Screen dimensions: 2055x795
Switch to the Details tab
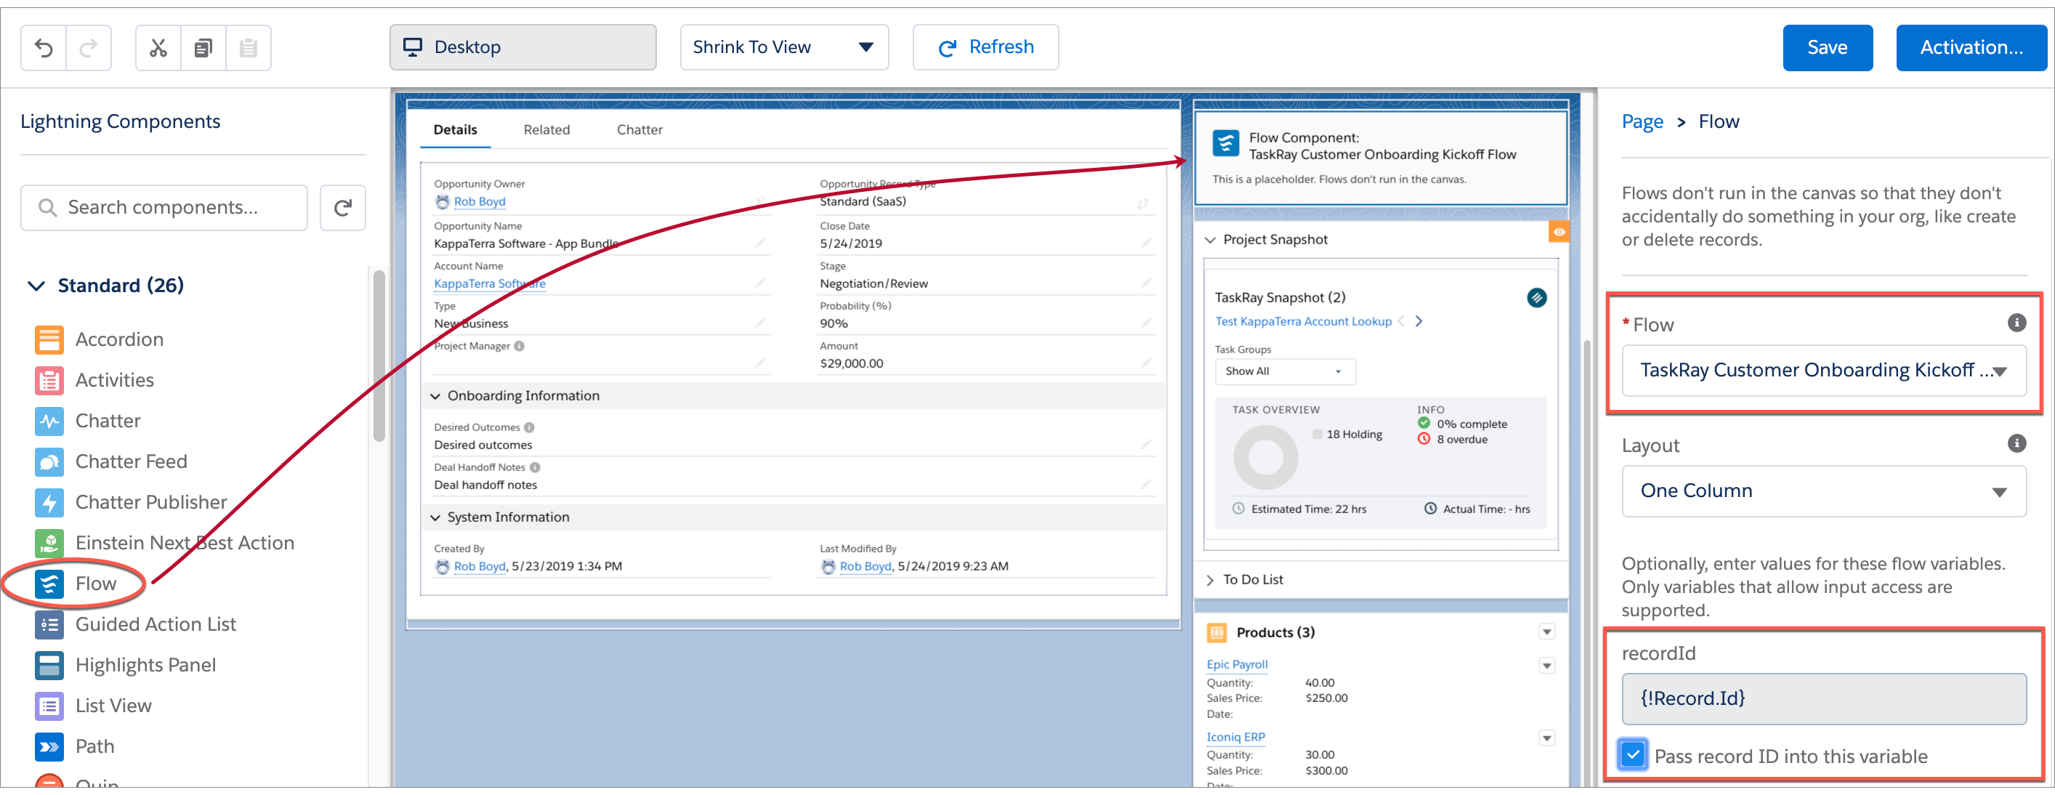point(455,130)
